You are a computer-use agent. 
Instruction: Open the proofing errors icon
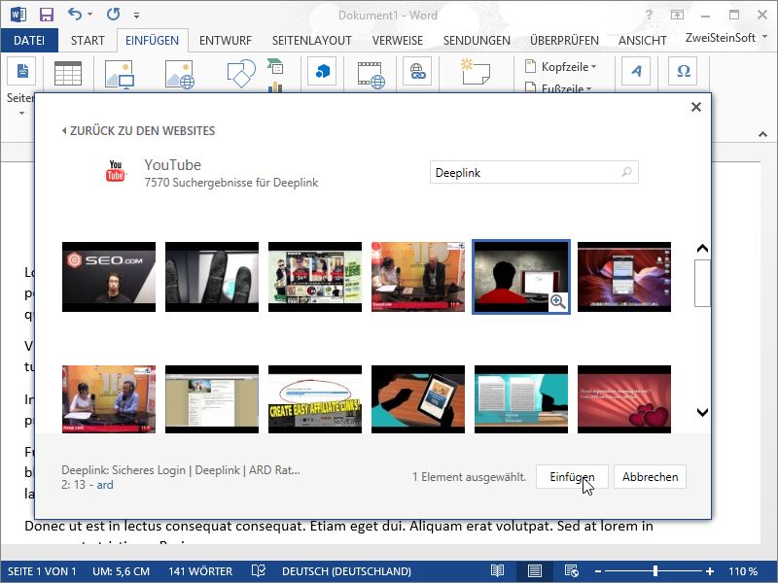point(259,571)
